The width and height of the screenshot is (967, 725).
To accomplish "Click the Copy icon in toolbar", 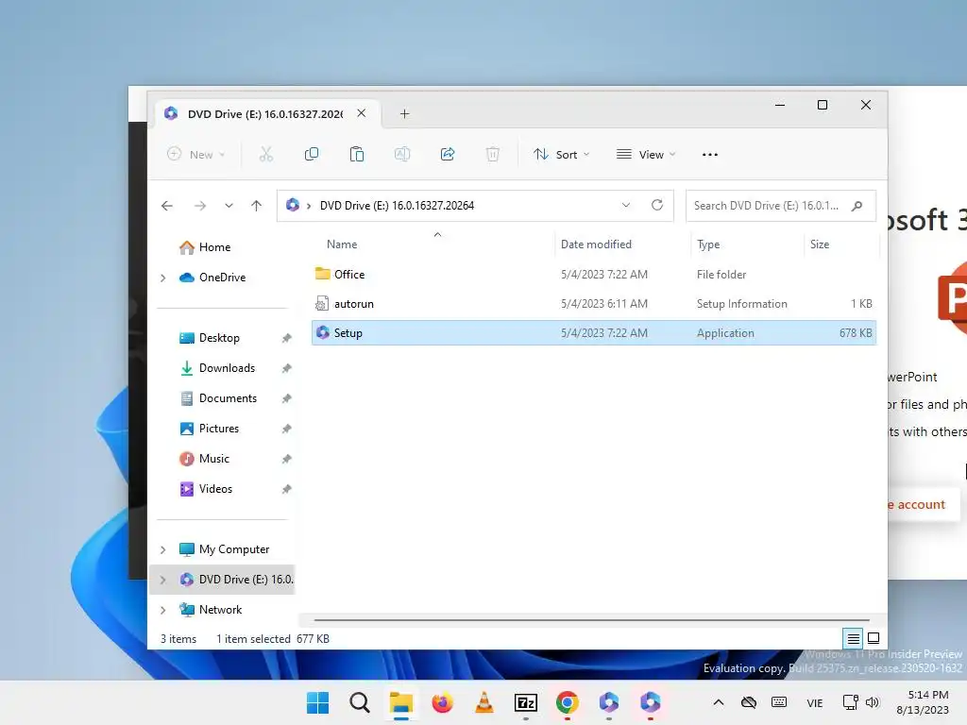I will (x=312, y=154).
